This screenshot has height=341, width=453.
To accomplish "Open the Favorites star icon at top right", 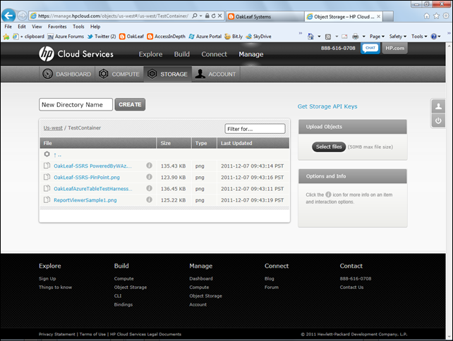I will point(436,16).
